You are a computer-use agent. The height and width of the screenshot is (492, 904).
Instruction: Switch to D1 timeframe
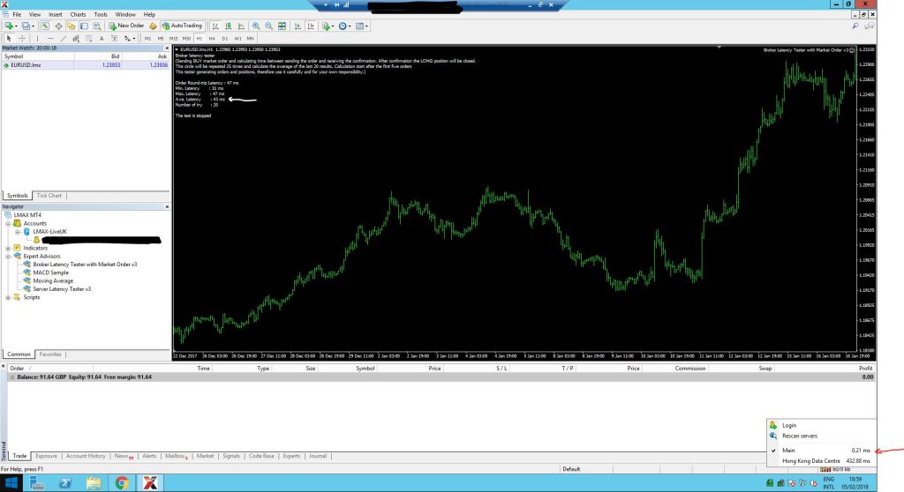pyautogui.click(x=225, y=39)
